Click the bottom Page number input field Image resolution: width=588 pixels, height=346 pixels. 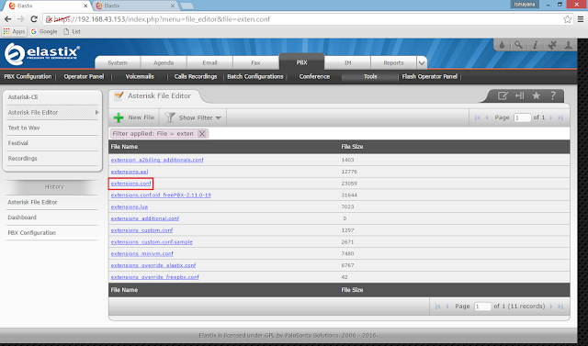[x=482, y=307]
